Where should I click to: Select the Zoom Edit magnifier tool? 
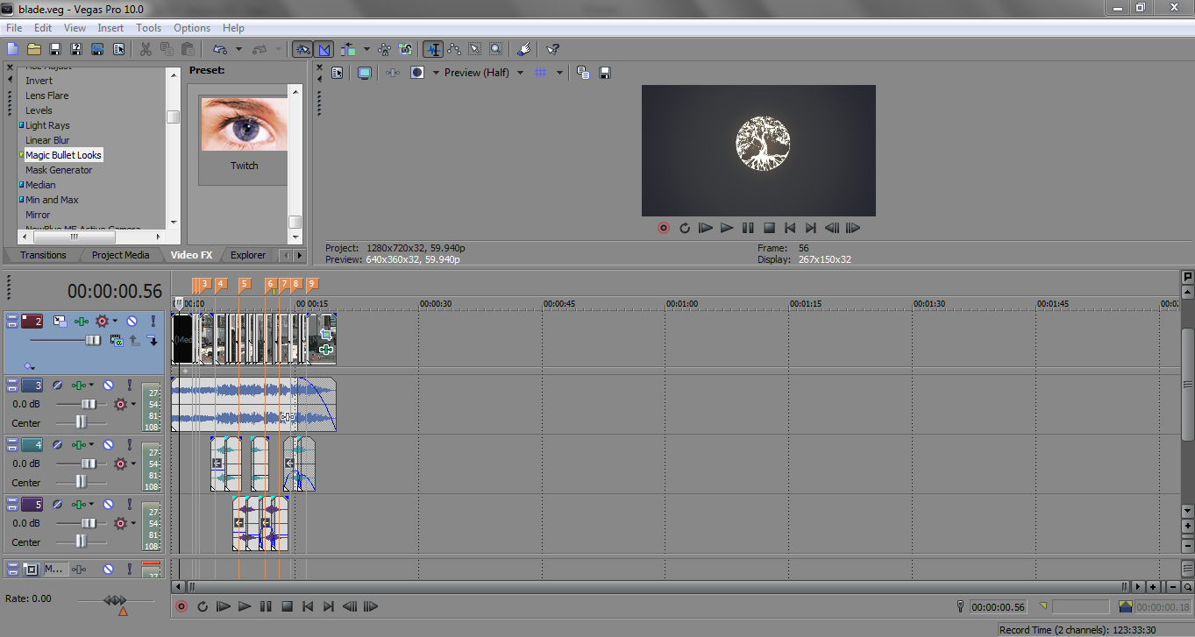pos(496,49)
